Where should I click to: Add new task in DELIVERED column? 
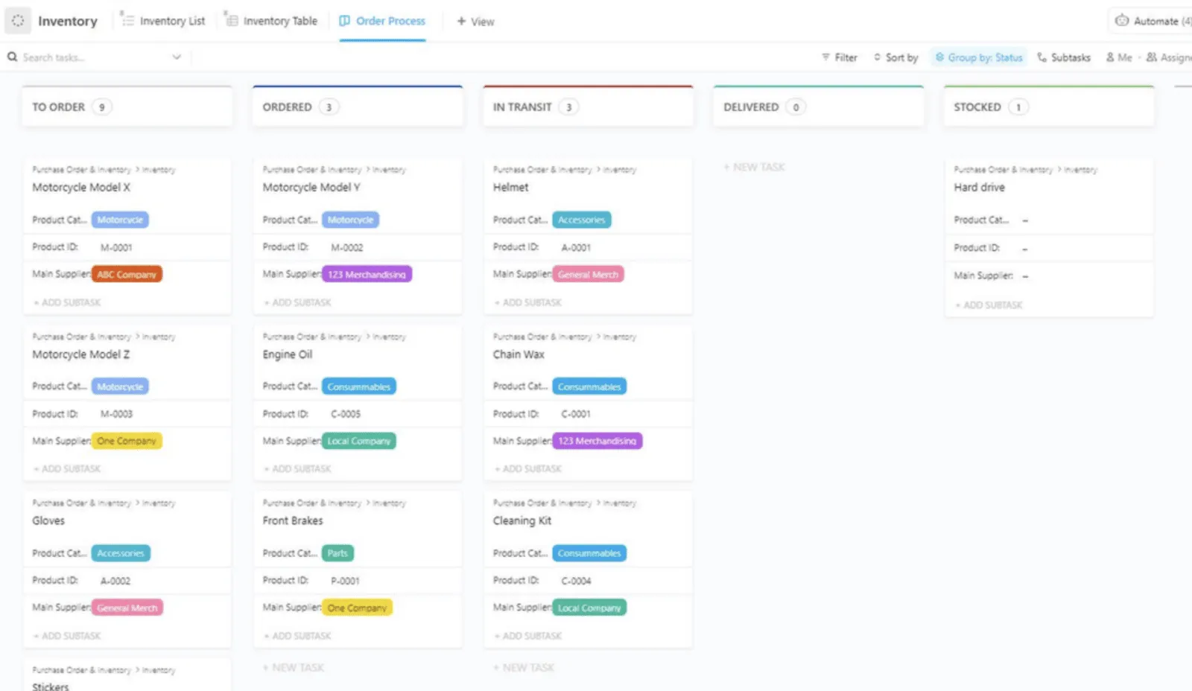point(754,168)
